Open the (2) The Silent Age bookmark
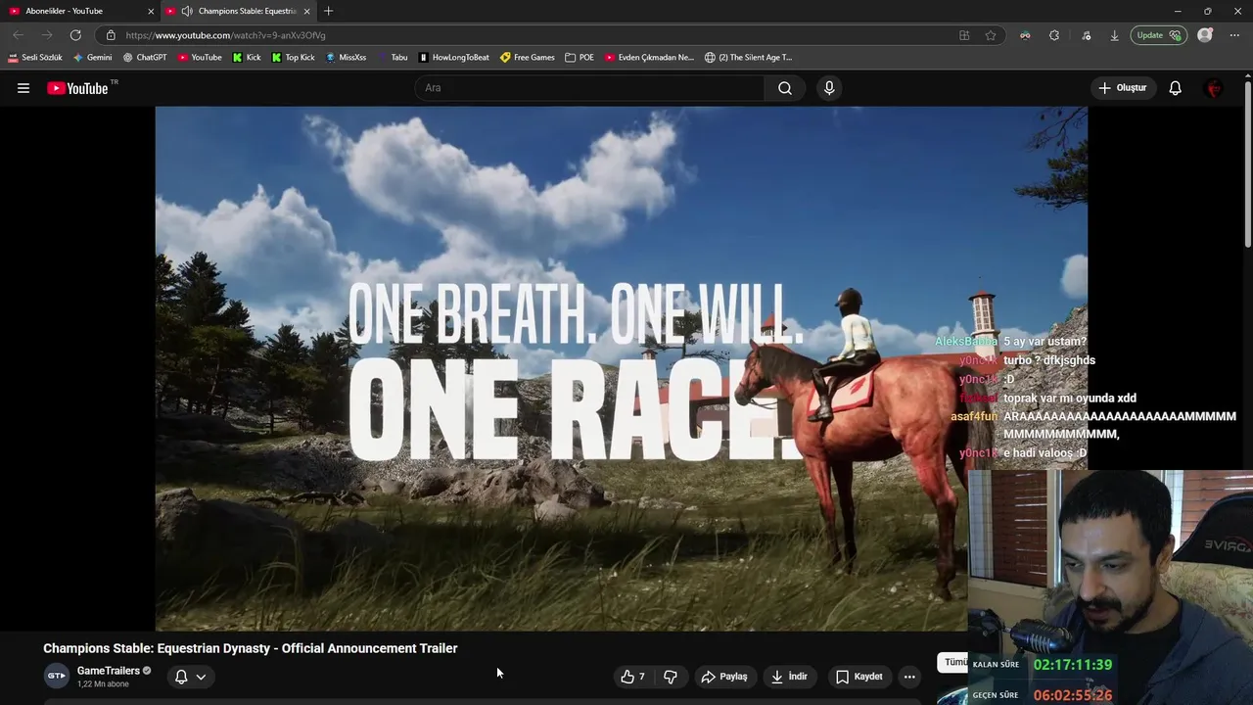 [x=749, y=58]
